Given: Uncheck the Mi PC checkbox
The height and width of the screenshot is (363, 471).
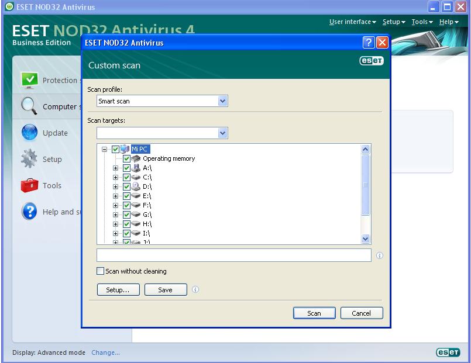Looking at the screenshot, I should [116, 149].
